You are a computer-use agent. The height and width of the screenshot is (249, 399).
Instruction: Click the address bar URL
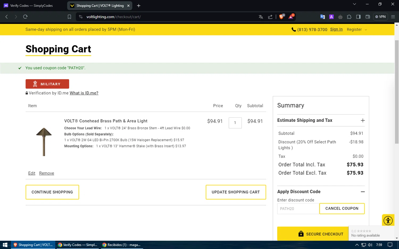pyautogui.click(x=114, y=17)
